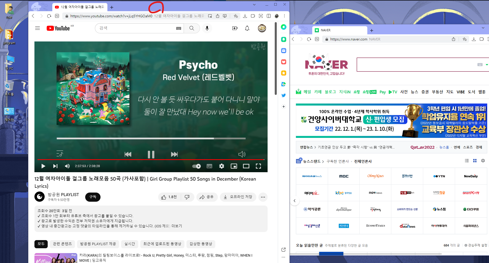Seek on the red YouTube progress bar

pyautogui.click(x=151, y=159)
